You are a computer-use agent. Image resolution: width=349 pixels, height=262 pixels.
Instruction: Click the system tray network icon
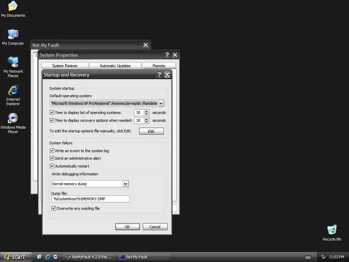(x=323, y=257)
